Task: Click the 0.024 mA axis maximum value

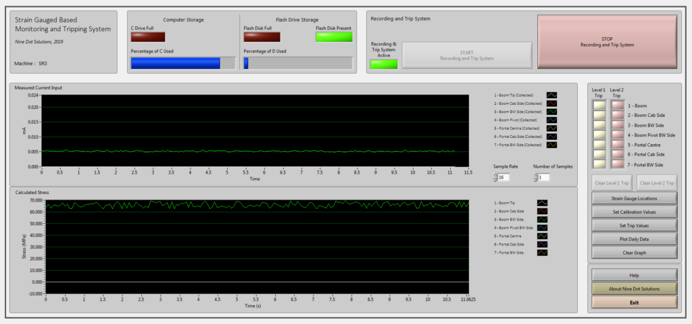Action: click(34, 95)
